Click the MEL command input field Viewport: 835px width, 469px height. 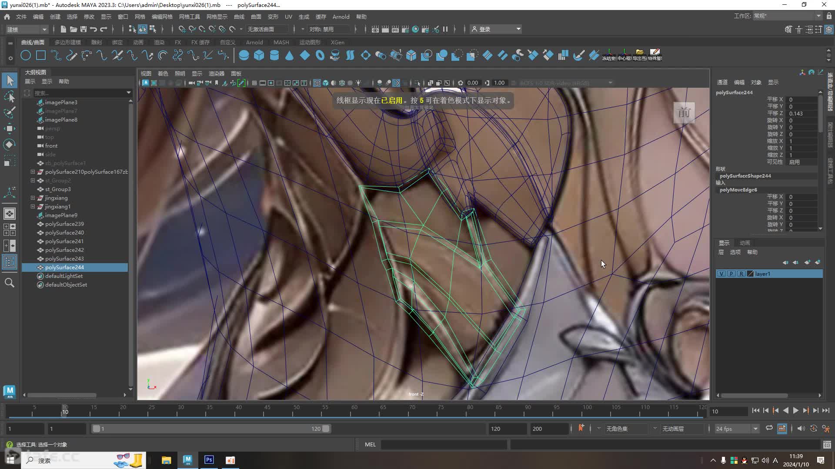(444, 444)
